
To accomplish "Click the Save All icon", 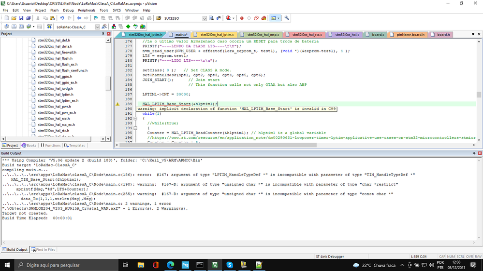I will (29, 18).
